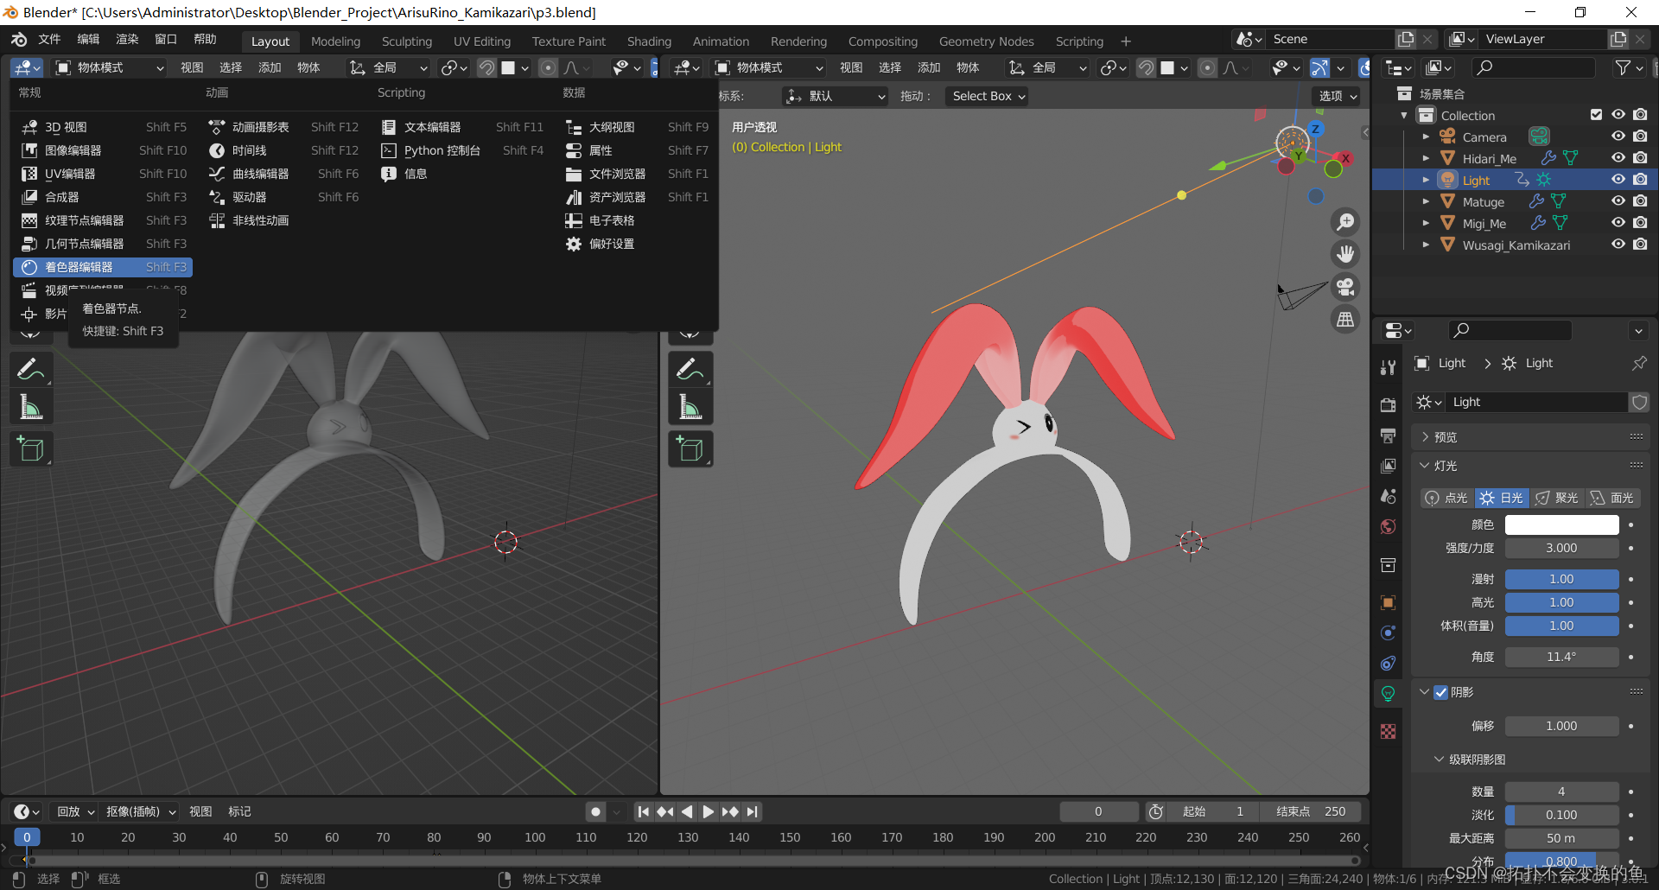Image resolution: width=1659 pixels, height=890 pixels.
Task: Open the Object properties tab
Action: tap(1389, 602)
